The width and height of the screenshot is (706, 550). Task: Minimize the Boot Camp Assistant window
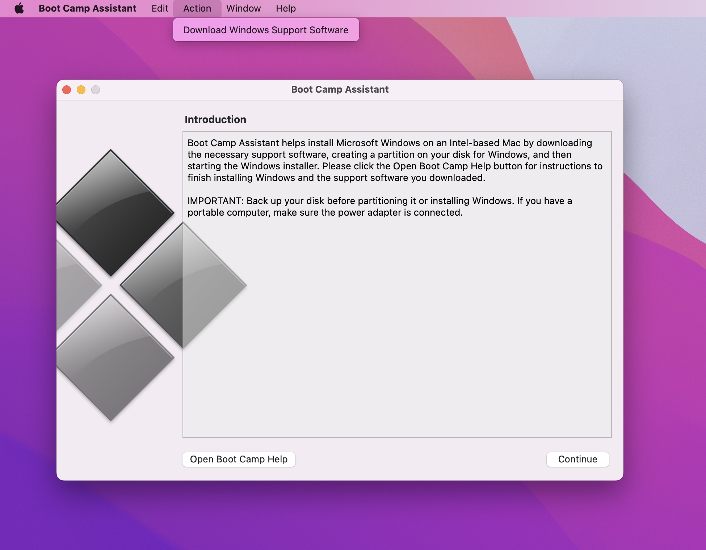pos(81,89)
